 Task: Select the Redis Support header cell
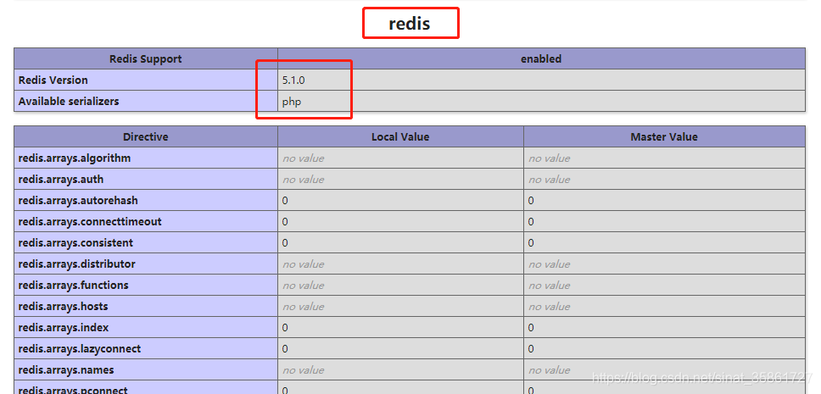146,58
